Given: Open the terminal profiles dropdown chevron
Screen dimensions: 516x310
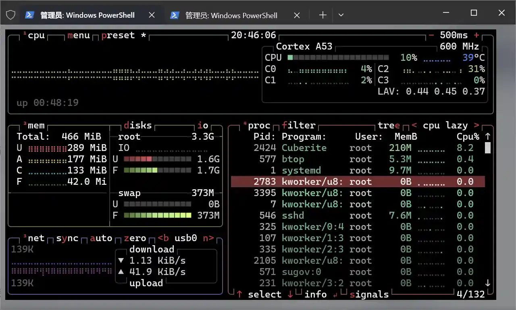Looking at the screenshot, I should click(341, 15).
